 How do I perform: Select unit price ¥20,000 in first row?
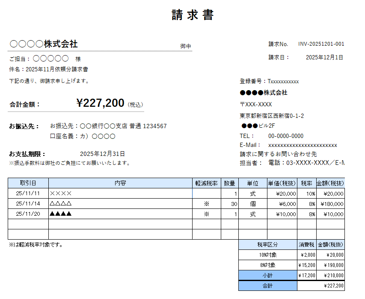pos(282,193)
